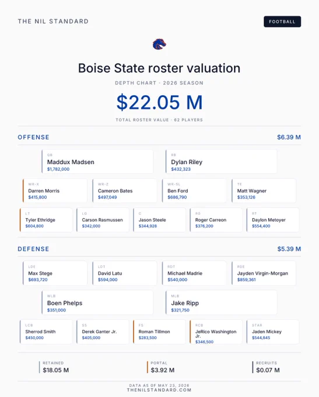Open Max Stege LDE card
This screenshot has width=319, height=397.
[x=55, y=273]
